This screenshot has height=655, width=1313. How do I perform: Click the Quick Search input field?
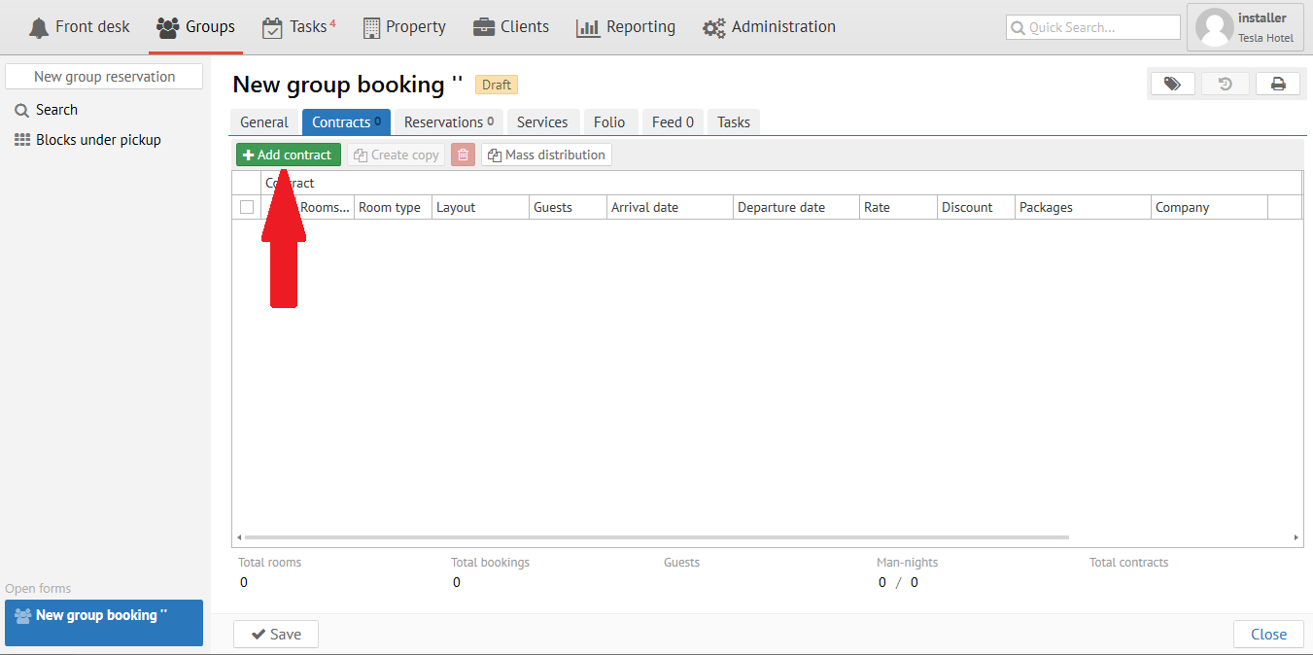coord(1092,27)
